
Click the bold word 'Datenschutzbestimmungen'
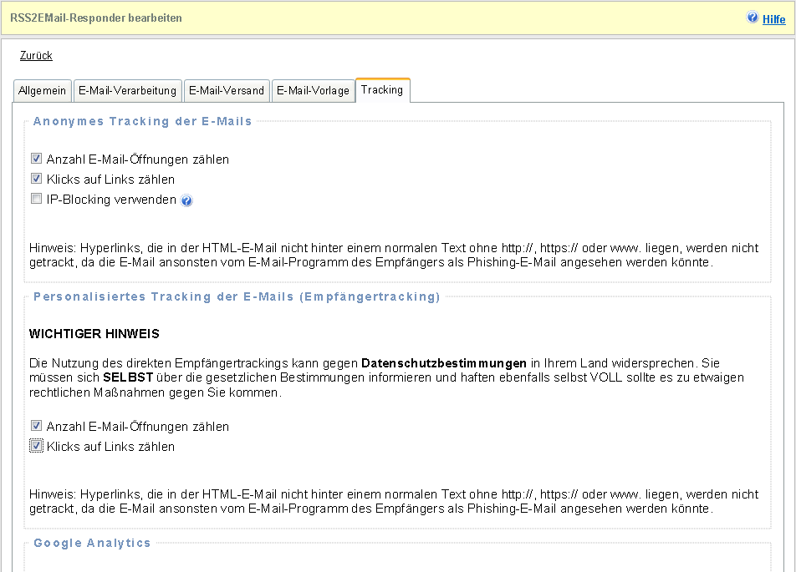coord(443,363)
